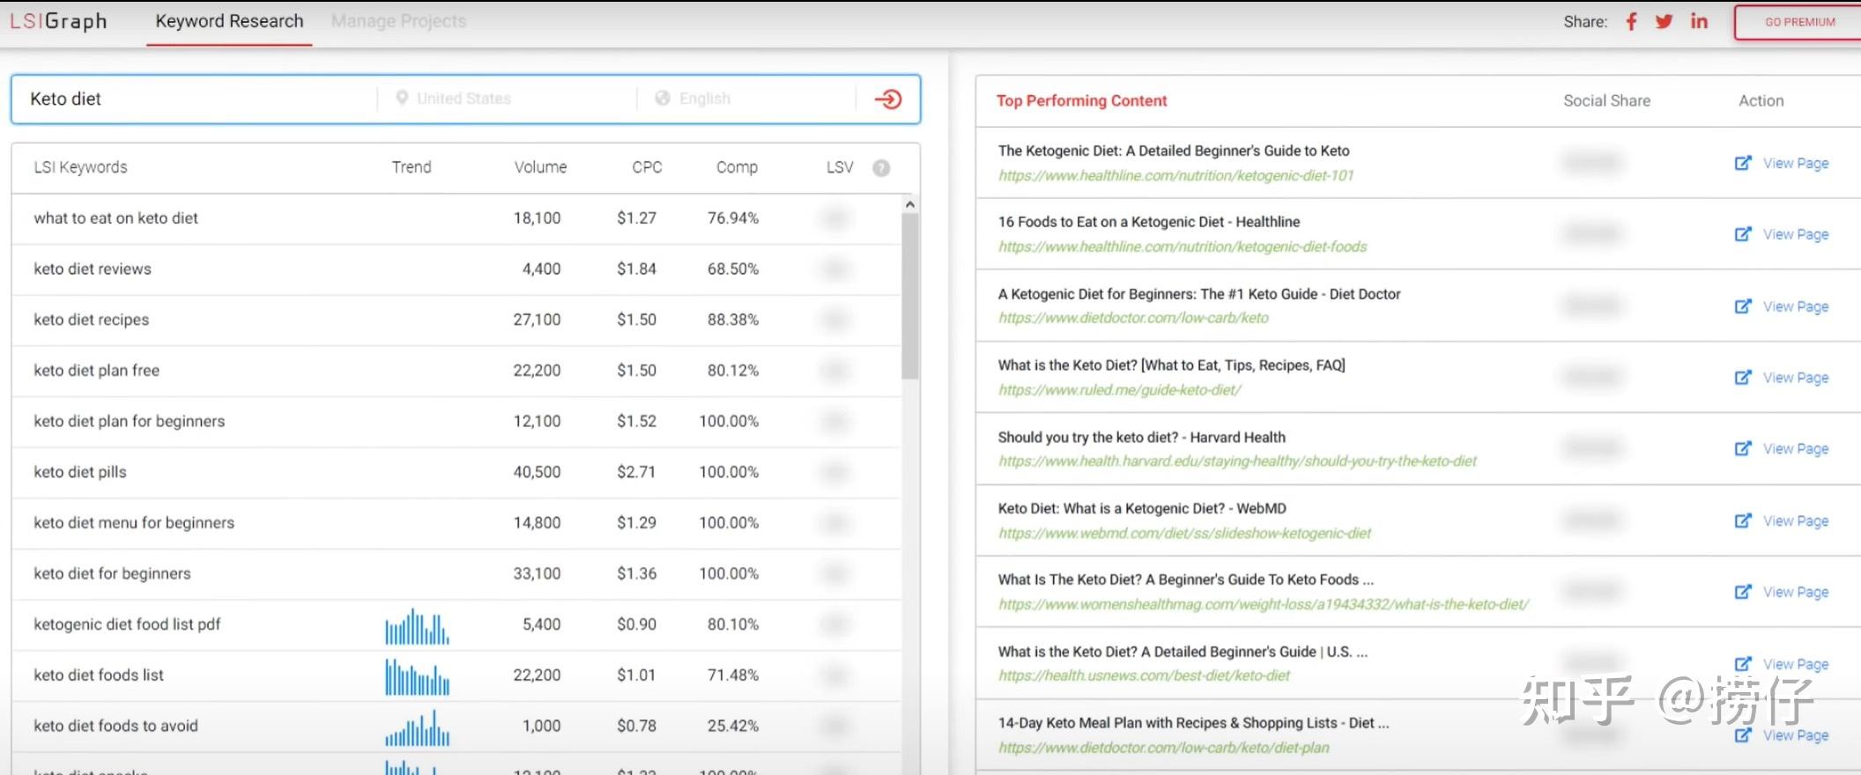This screenshot has height=775, width=1861.
Task: Click competition value 76.94%
Action: coord(733,218)
